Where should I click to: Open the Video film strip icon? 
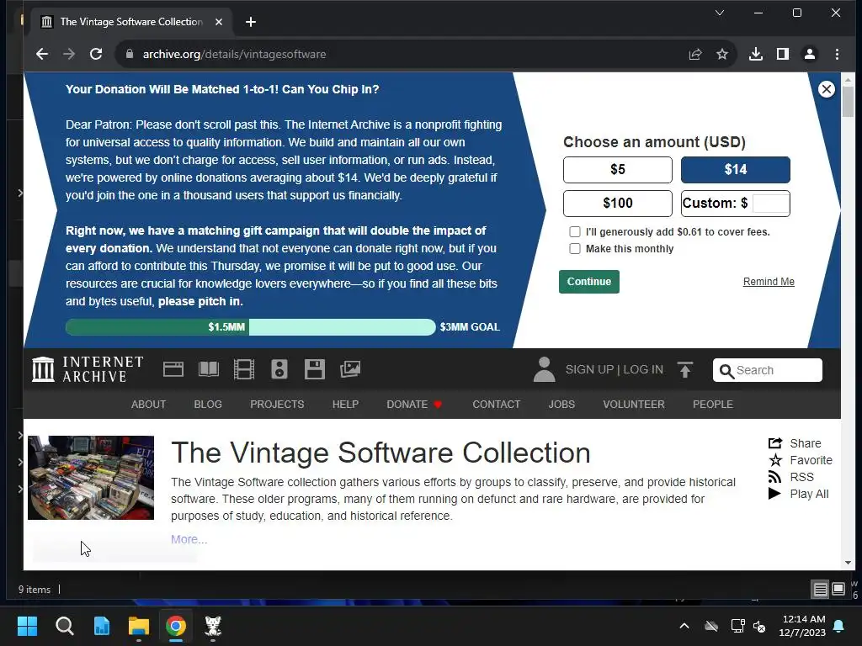[243, 369]
